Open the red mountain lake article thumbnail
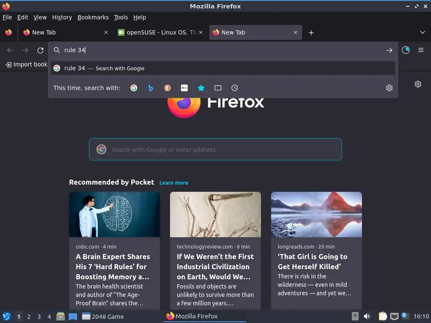 click(x=317, y=214)
